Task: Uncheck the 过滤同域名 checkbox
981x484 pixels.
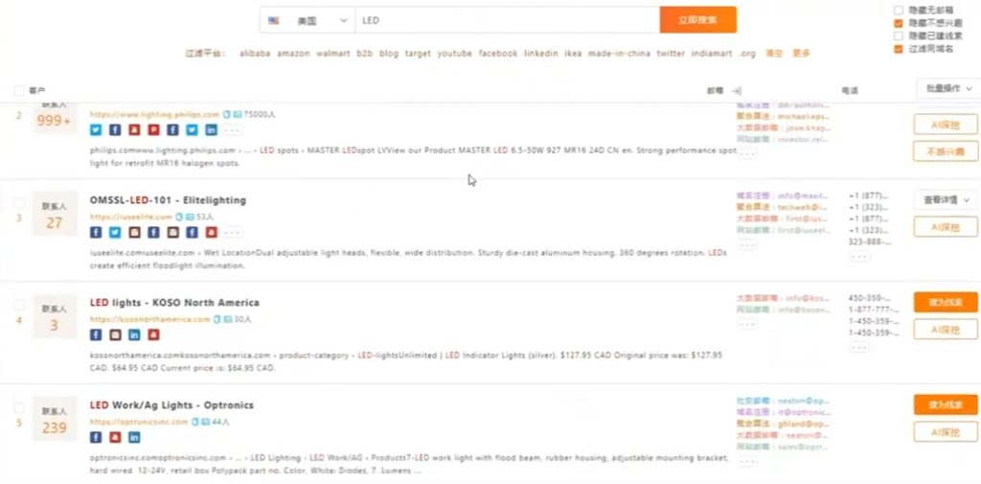Action: [x=898, y=48]
